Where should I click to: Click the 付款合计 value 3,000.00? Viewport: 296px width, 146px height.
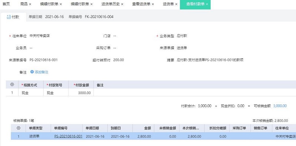[205, 106]
